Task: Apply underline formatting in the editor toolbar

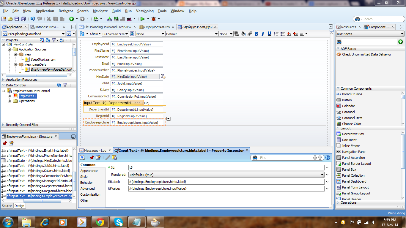Action: point(269,34)
